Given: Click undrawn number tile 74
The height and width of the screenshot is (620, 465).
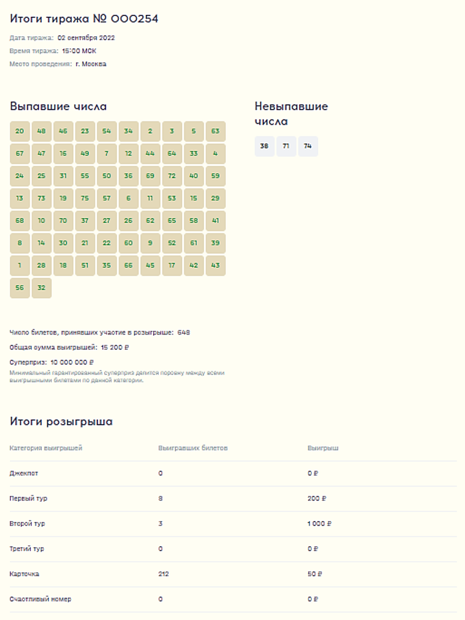Looking at the screenshot, I should pos(308,147).
